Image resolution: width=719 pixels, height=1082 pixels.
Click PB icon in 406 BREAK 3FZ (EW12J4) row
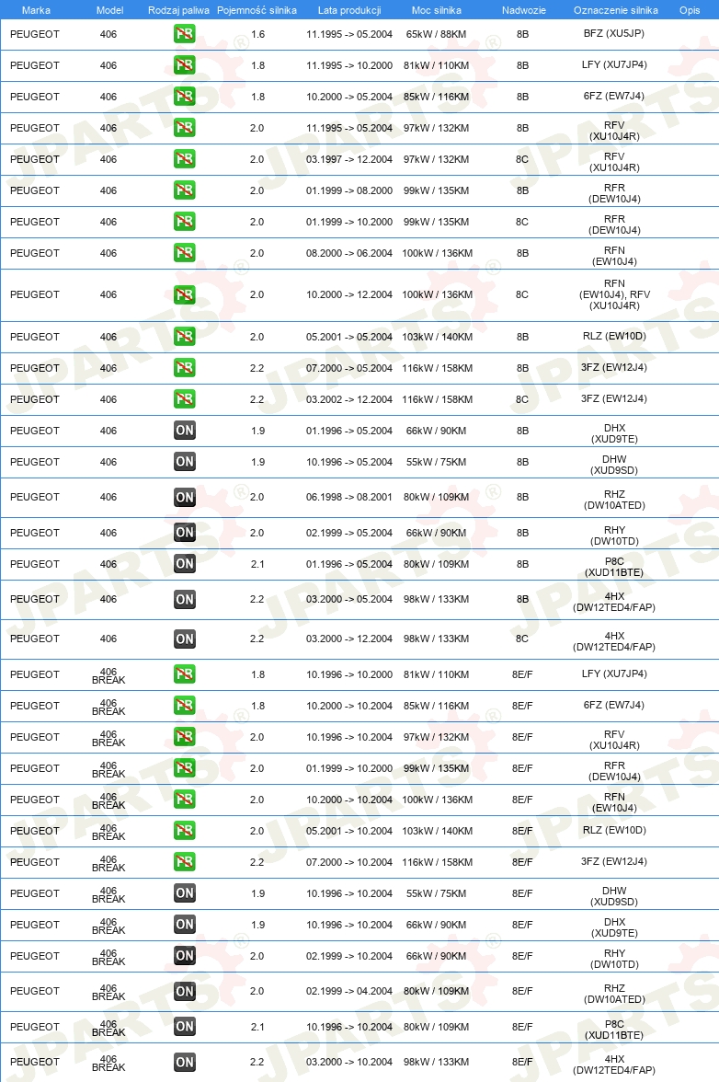[x=184, y=862]
